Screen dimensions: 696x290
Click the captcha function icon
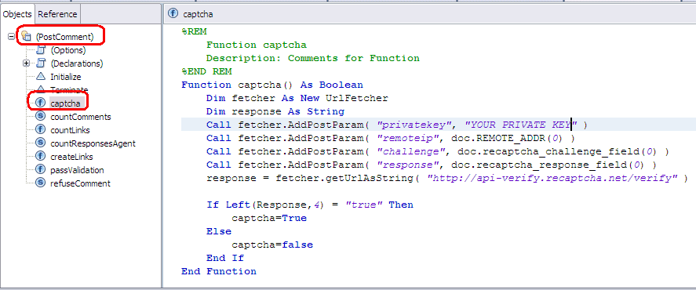pyautogui.click(x=41, y=103)
